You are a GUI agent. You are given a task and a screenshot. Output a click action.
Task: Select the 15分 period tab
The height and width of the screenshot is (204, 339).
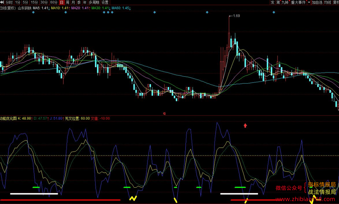[34, 2]
